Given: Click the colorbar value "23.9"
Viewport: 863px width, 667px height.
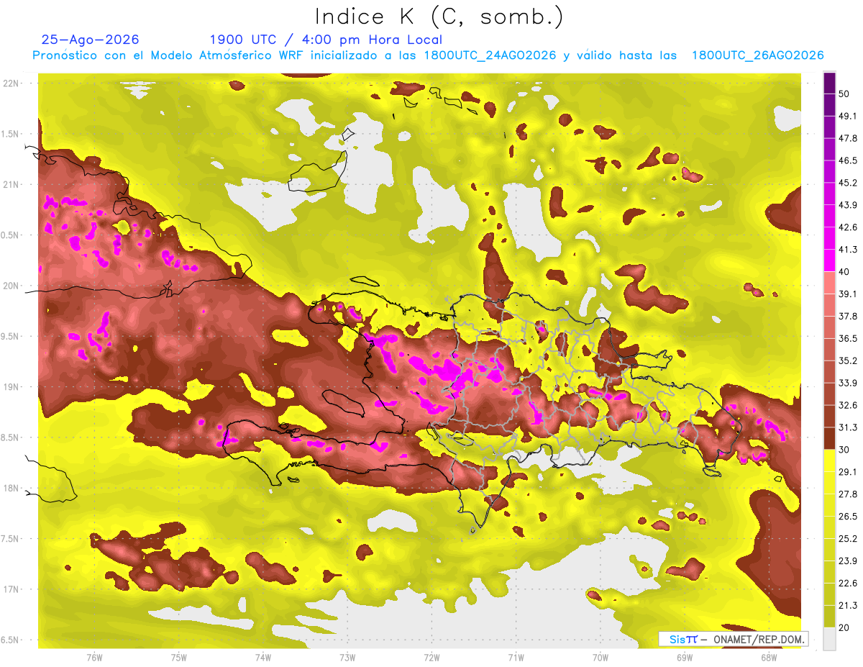Looking at the screenshot, I should [848, 561].
